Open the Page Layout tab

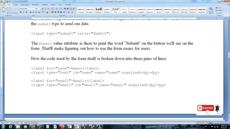[25, 5]
